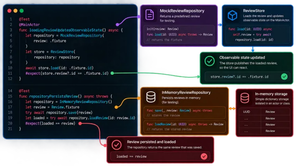Click the ReviewStore cube icon
This screenshot has height=166, width=296.
pos(233,15)
